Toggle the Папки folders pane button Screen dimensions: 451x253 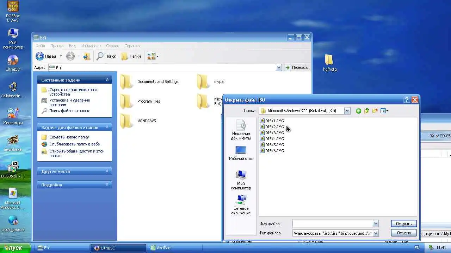pyautogui.click(x=131, y=56)
